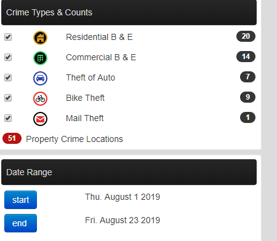The width and height of the screenshot is (277, 241).
Task: Select the Thu. August 1 2019 start date text
Action: [122, 197]
